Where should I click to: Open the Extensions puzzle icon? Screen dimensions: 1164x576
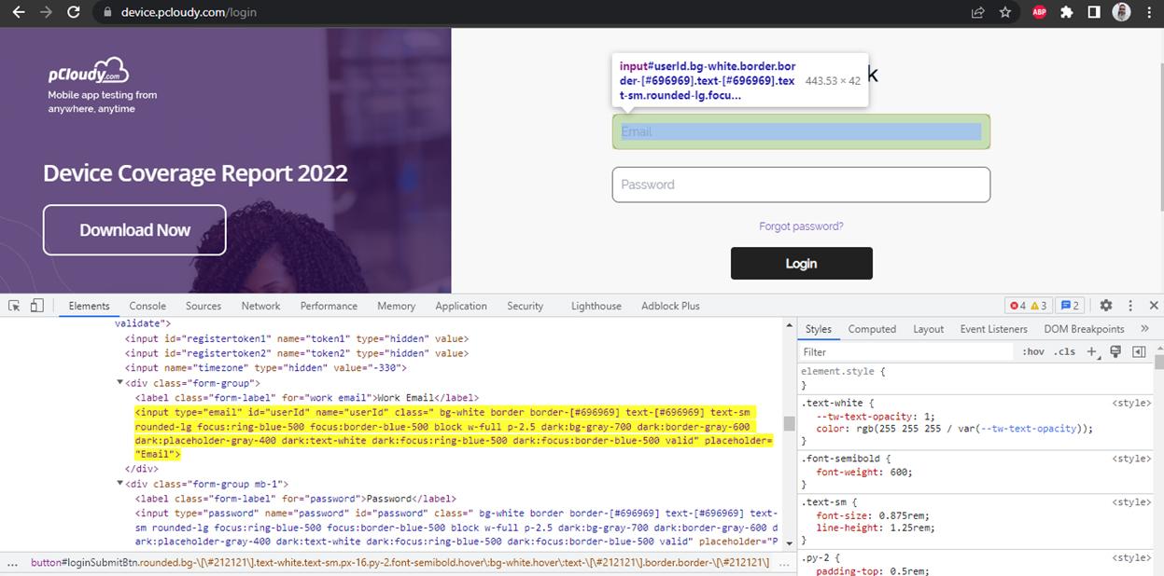coord(1067,12)
